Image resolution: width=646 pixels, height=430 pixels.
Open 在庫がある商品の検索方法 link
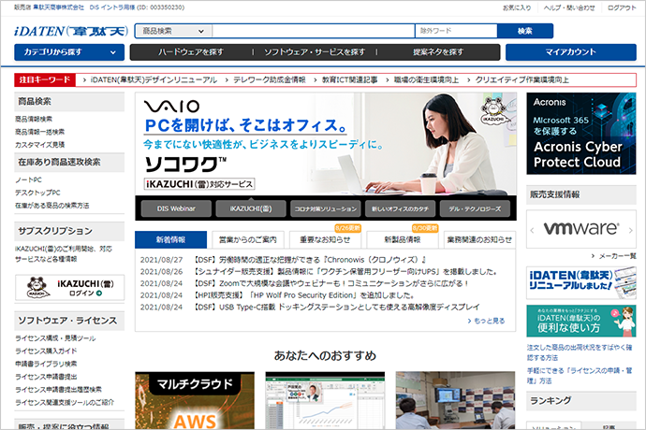[x=51, y=206]
